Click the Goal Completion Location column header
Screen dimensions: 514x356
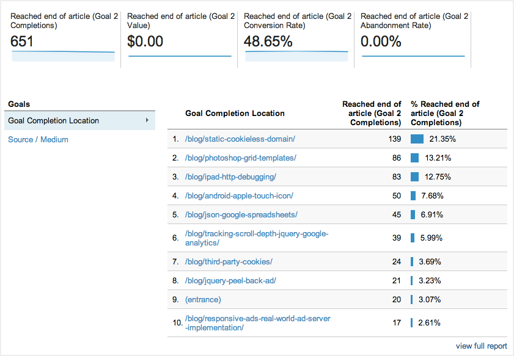235,114
